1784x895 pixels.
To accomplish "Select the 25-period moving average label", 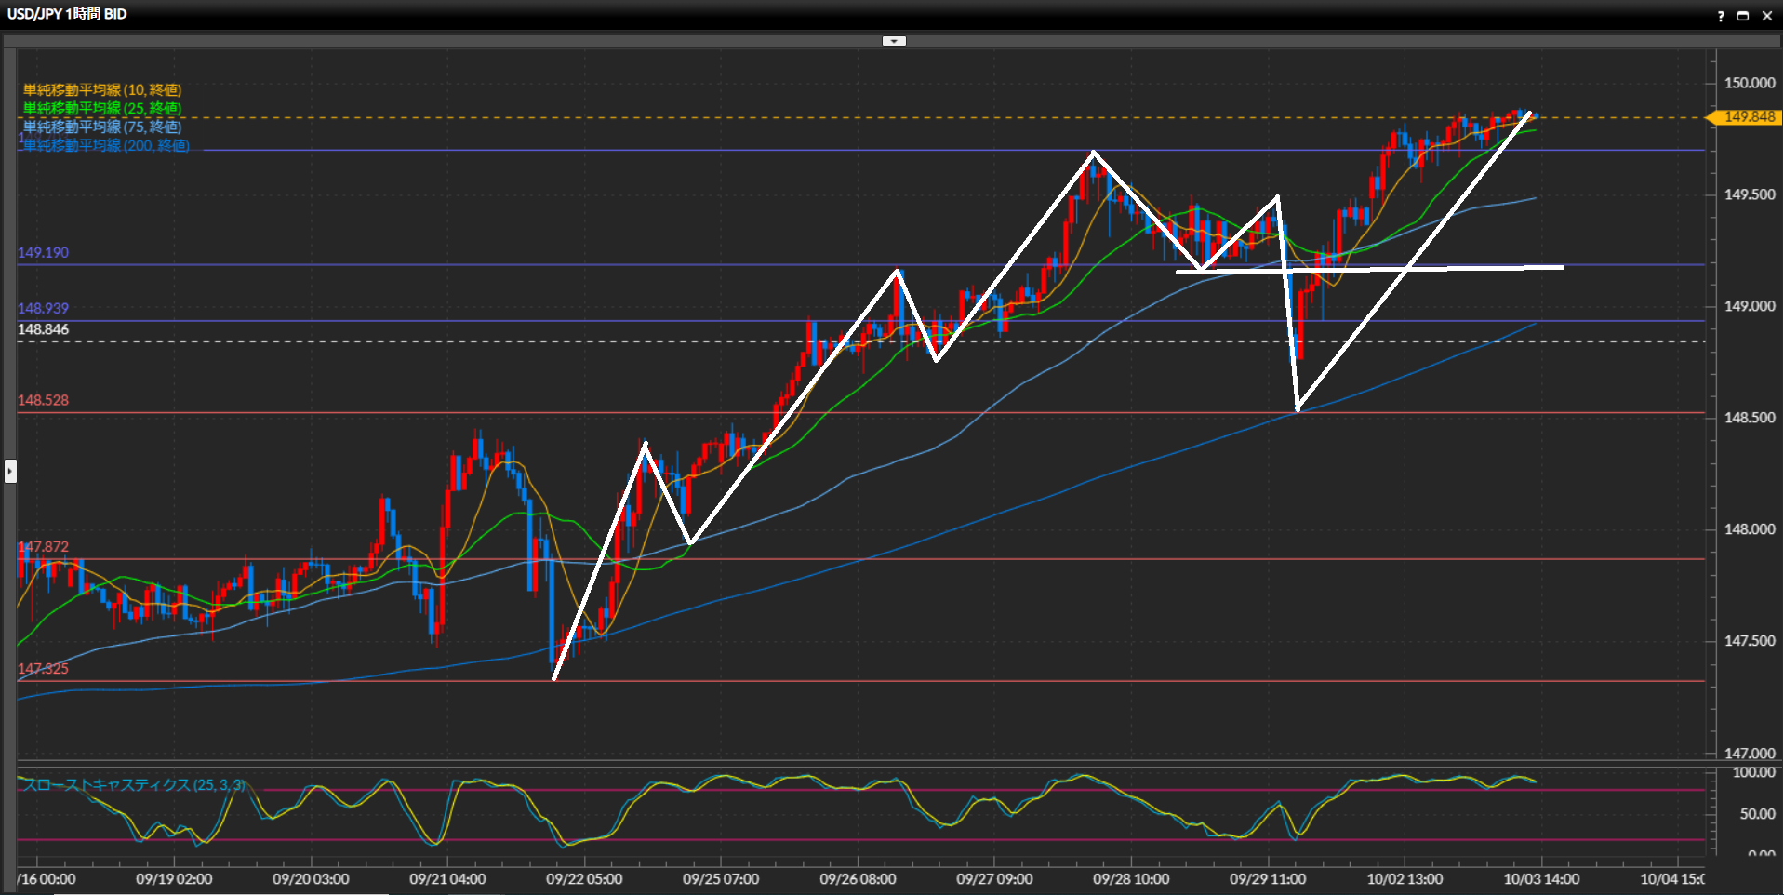I will [102, 109].
